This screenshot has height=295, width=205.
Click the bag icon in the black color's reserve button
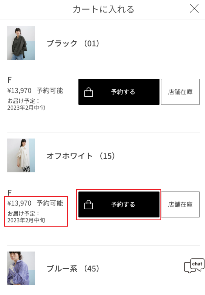pyautogui.click(x=89, y=92)
